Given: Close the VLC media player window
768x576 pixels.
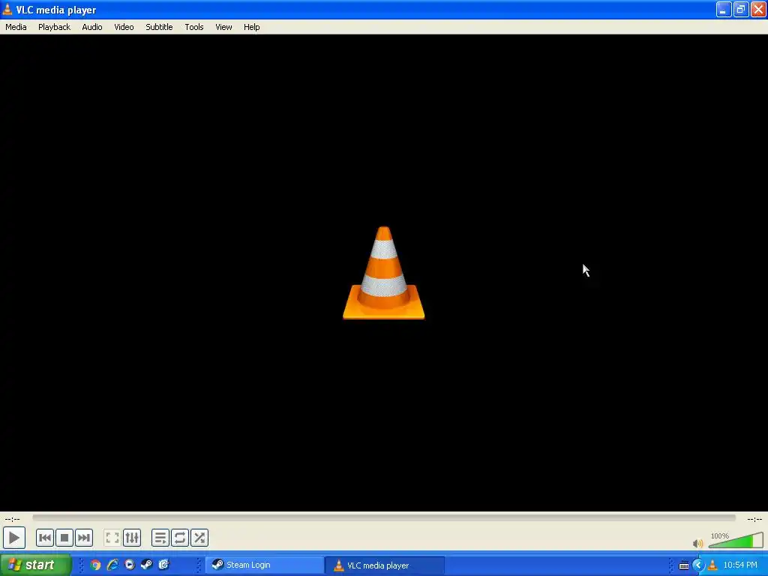Looking at the screenshot, I should [x=758, y=9].
